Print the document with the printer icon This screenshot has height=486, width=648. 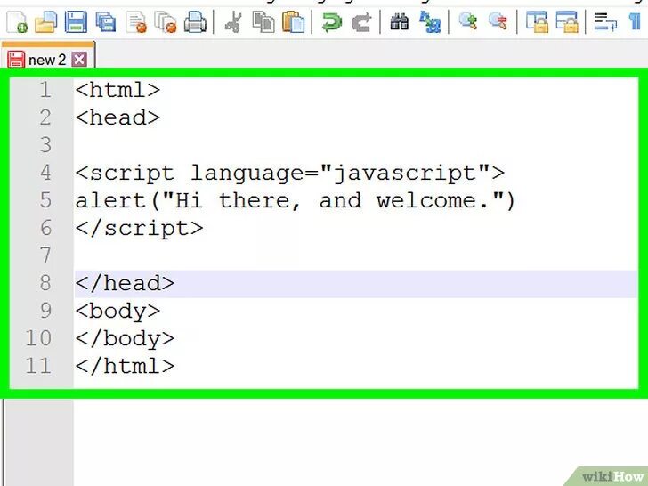pos(195,22)
